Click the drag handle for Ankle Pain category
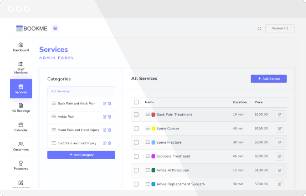The height and width of the screenshot is (196, 306). (54, 117)
